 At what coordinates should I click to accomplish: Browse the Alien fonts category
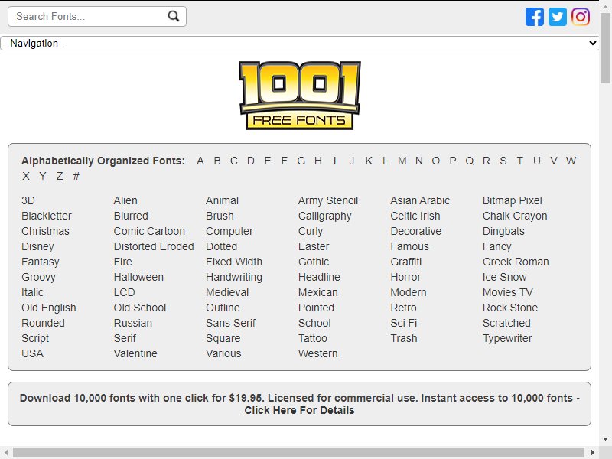coord(125,200)
